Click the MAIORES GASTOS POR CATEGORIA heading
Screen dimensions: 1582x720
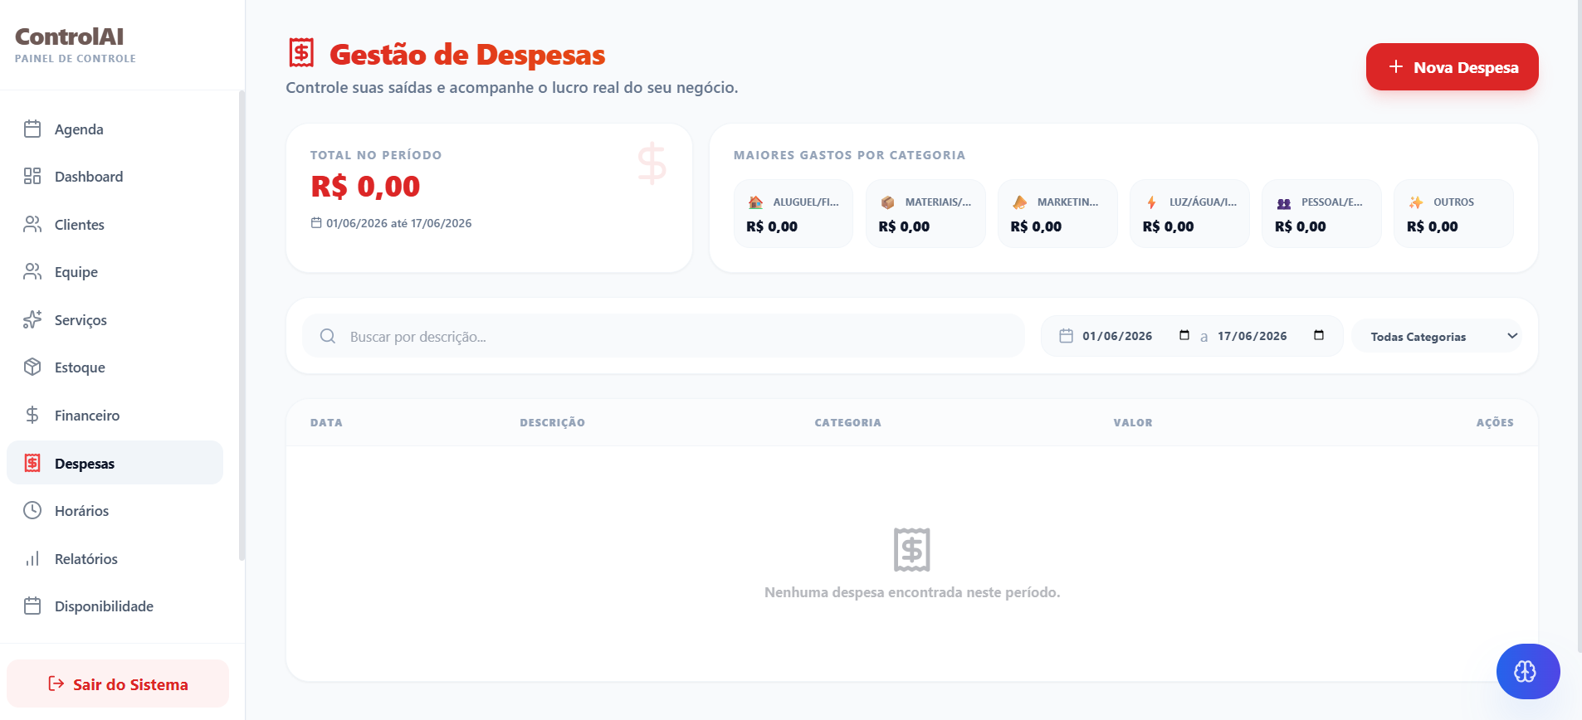point(849,155)
